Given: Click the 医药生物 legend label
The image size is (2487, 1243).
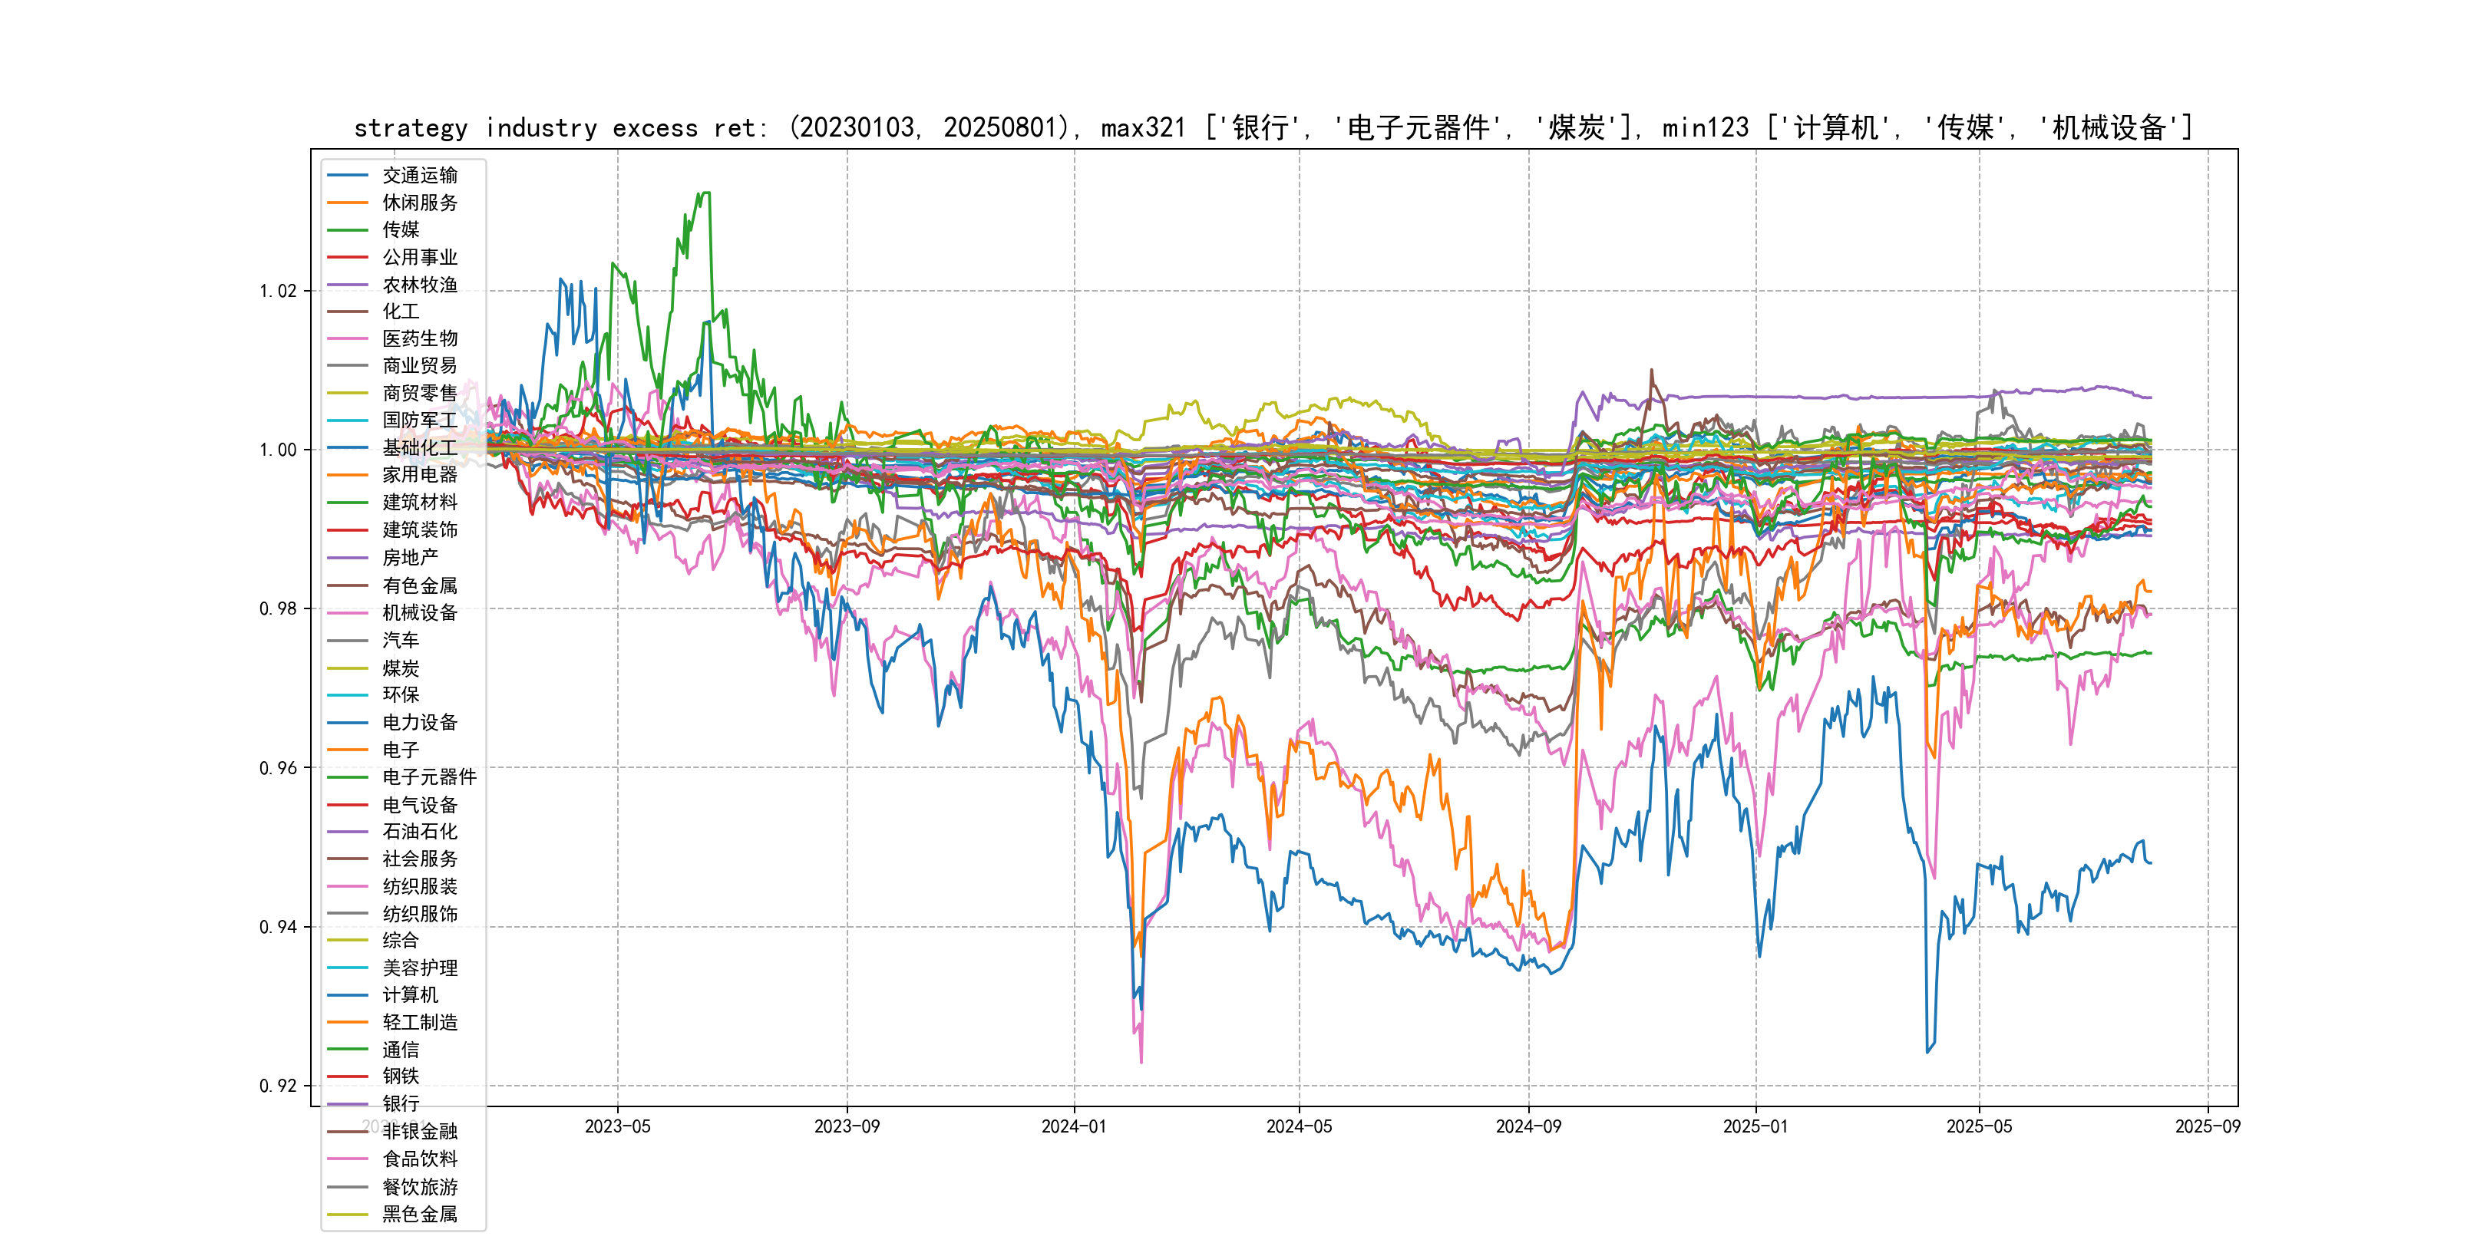Looking at the screenshot, I should (x=419, y=338).
